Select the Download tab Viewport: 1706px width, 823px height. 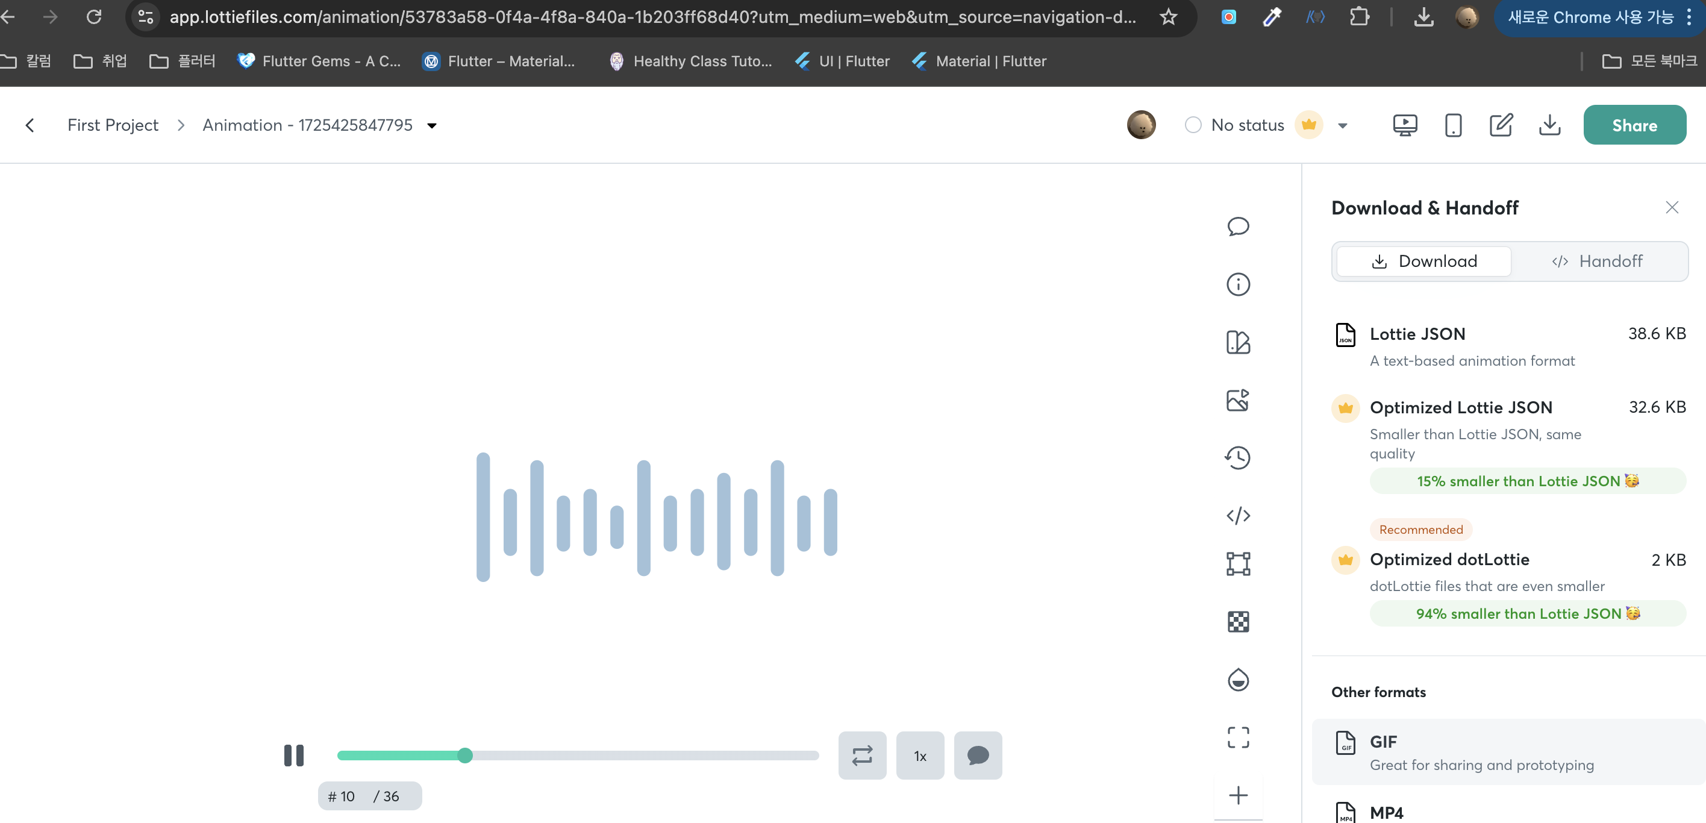(1424, 261)
